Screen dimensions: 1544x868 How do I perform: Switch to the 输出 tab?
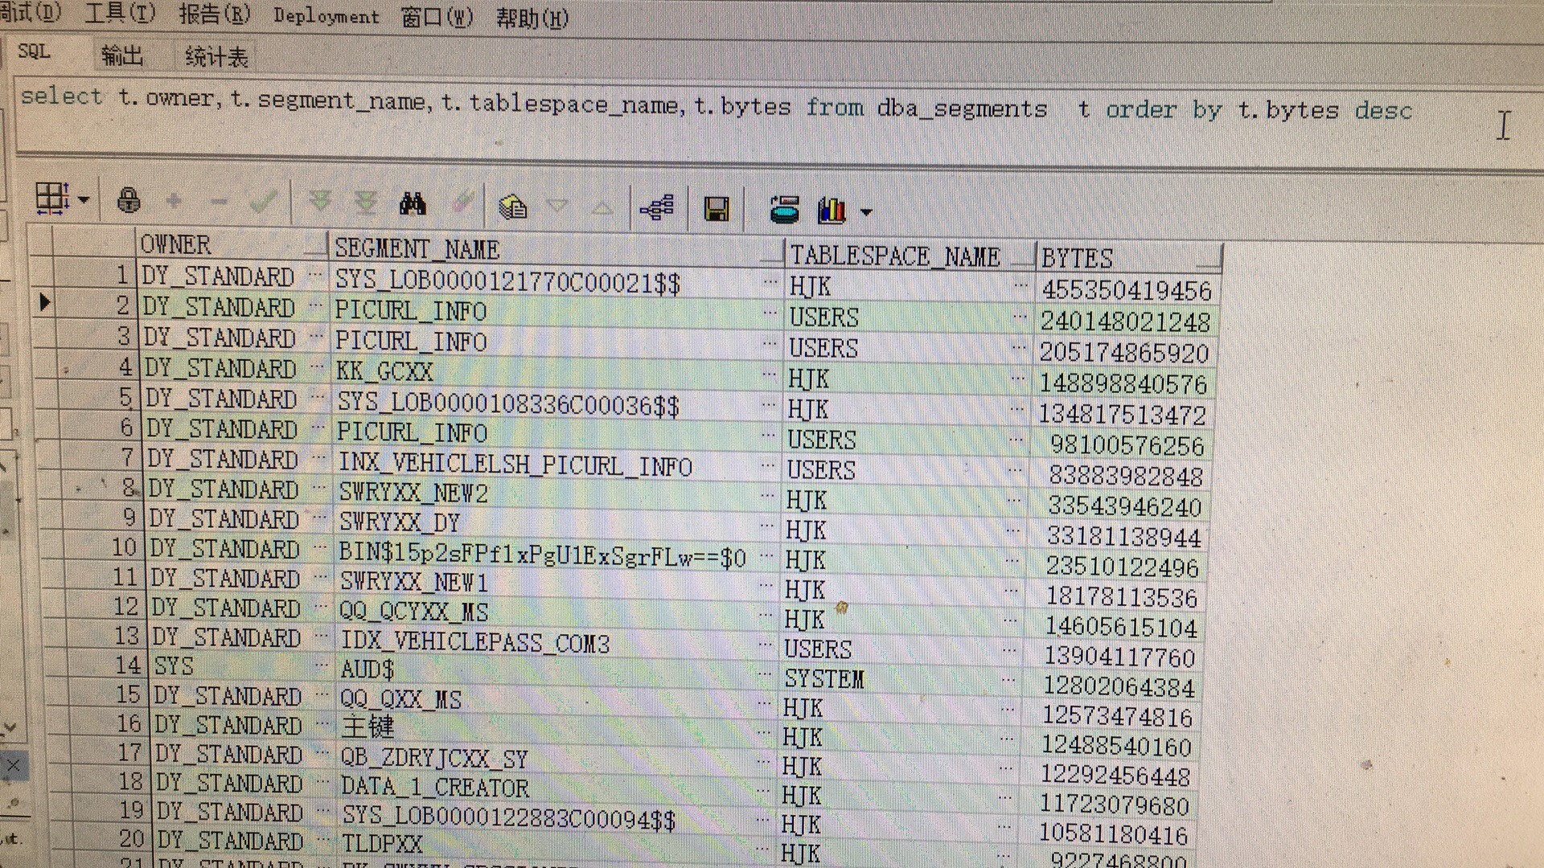(x=122, y=55)
